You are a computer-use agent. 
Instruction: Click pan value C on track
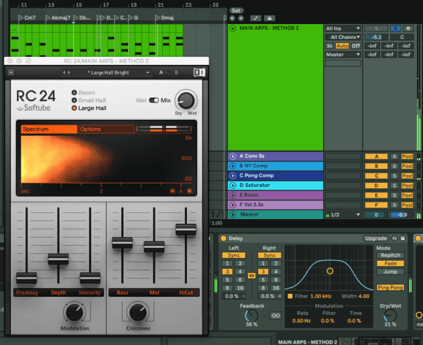(x=402, y=38)
